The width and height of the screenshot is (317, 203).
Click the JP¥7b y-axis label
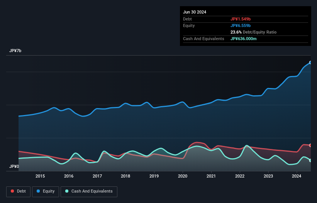pyautogui.click(x=15, y=51)
